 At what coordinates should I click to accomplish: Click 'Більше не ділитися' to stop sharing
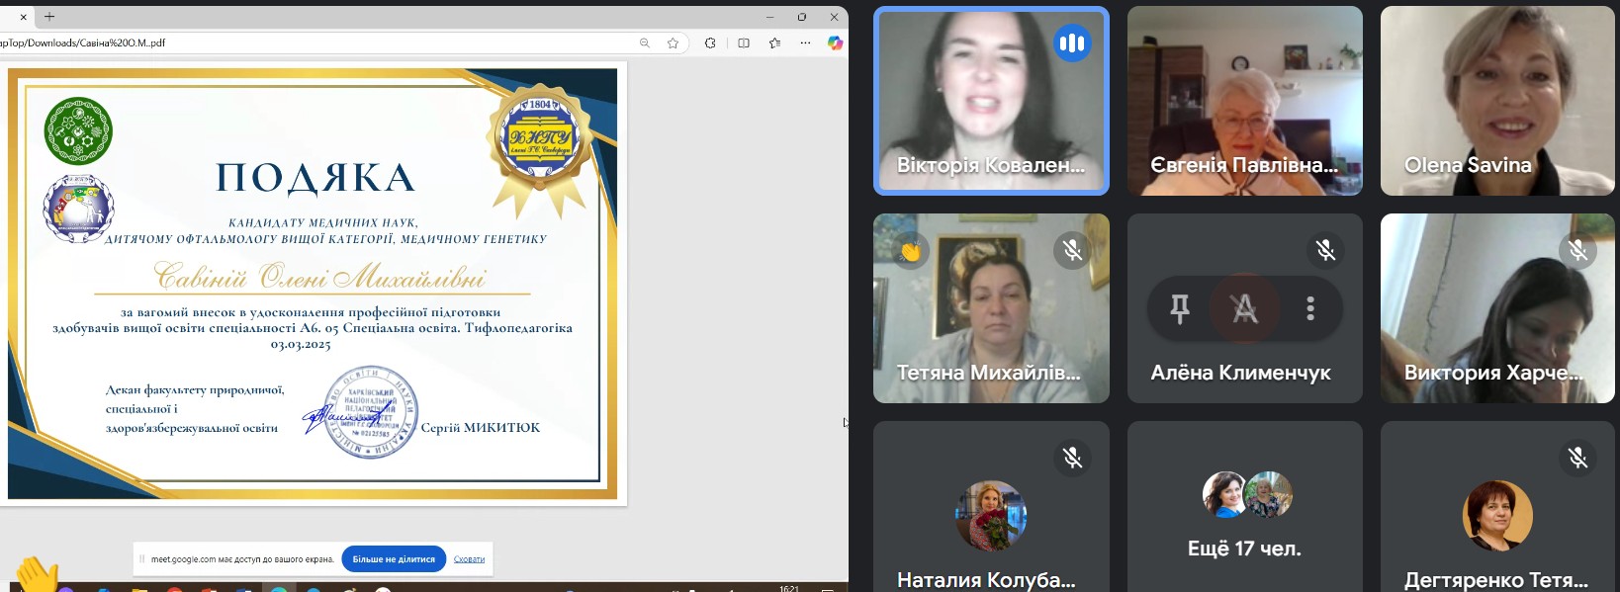pyautogui.click(x=394, y=559)
